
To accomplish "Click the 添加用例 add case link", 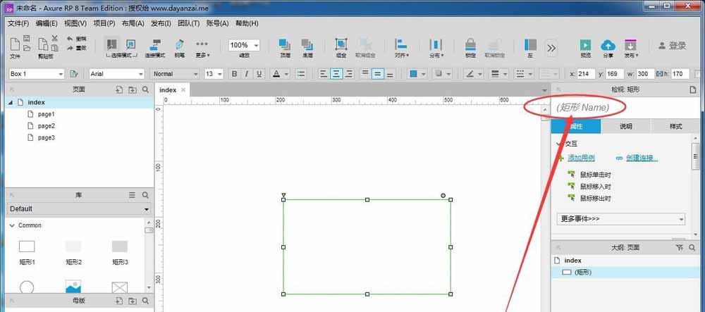I will 581,158.
